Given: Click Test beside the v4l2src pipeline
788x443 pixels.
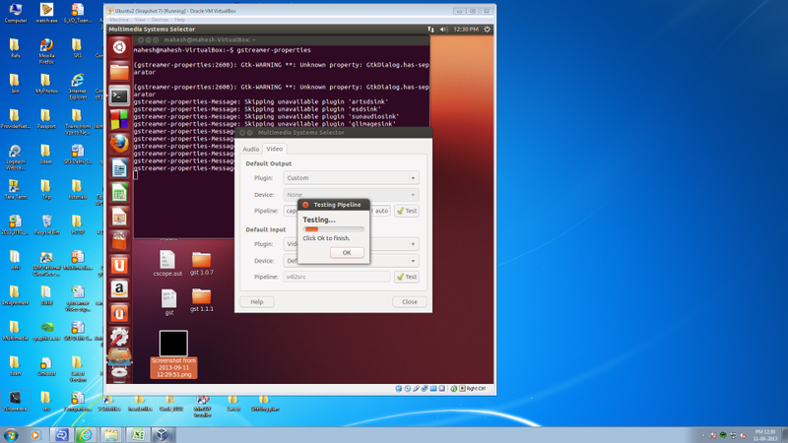Looking at the screenshot, I should 407,277.
